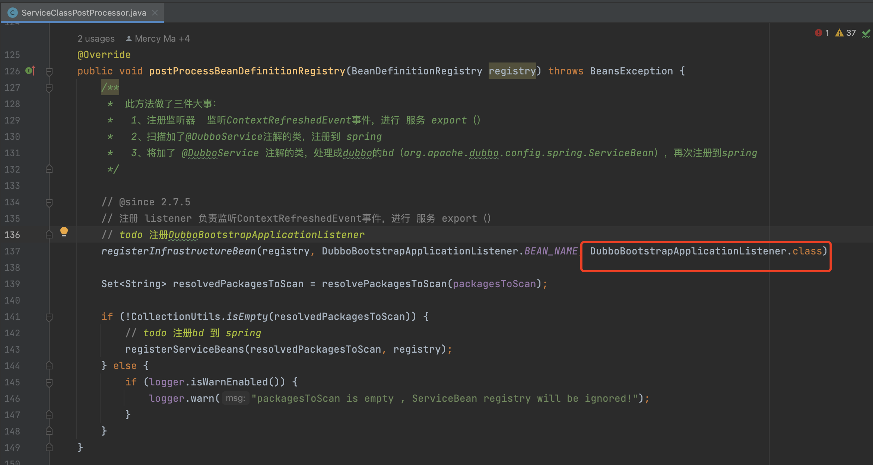Collapse the if block at line 141

pyautogui.click(x=49, y=317)
